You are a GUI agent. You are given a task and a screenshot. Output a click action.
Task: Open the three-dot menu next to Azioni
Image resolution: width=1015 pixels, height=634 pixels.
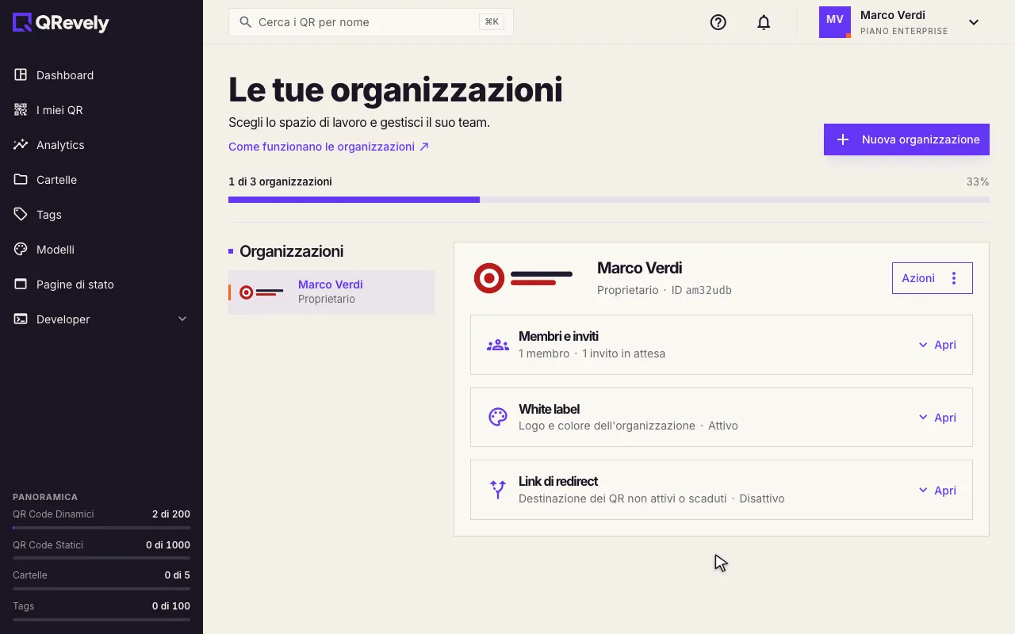[954, 278]
